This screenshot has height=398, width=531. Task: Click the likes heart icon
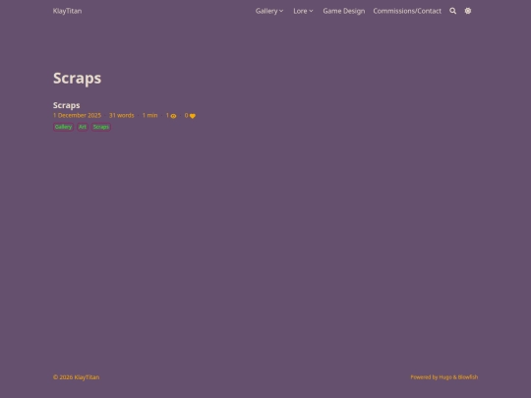click(x=193, y=116)
